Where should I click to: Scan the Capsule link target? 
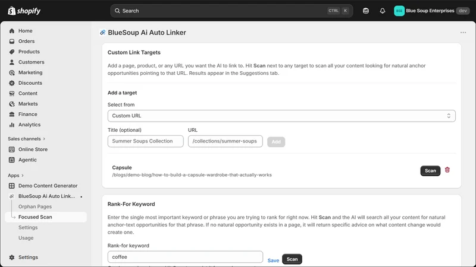[430, 171]
